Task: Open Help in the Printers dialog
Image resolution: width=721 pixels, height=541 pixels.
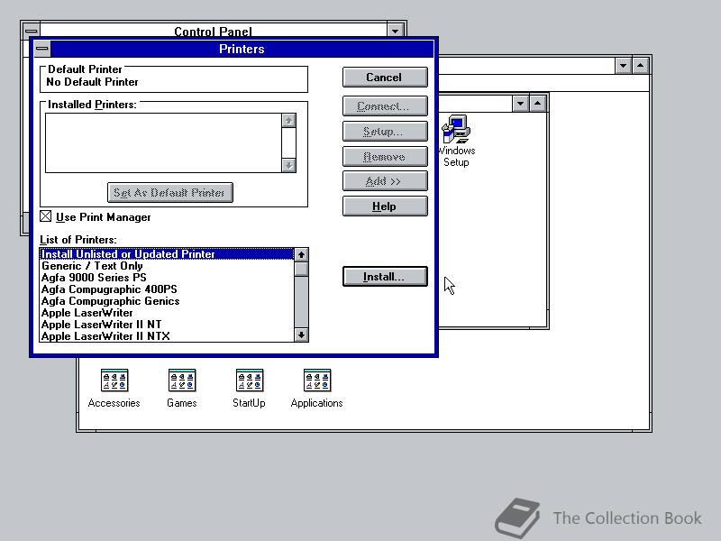Action: pyautogui.click(x=385, y=206)
